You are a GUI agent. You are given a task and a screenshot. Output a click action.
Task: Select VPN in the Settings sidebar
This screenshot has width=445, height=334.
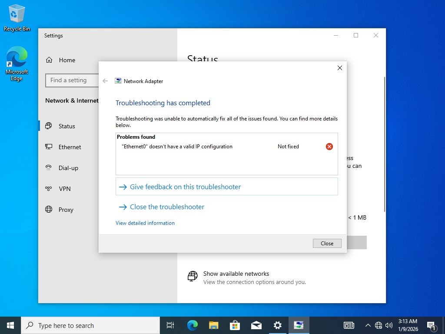click(64, 189)
